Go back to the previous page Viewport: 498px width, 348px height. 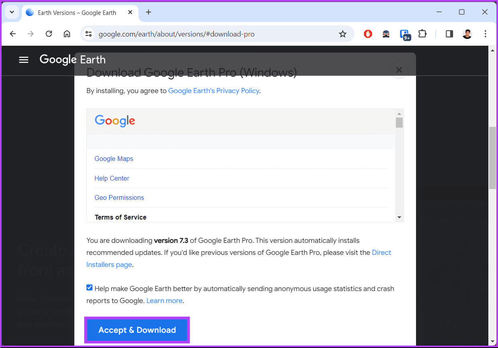13,34
